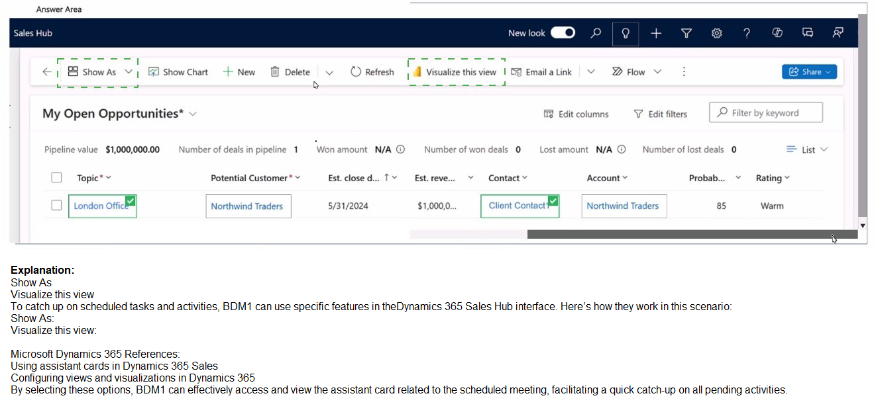Click the search magnifier icon in header
This screenshot has height=410, width=876.
[x=596, y=33]
